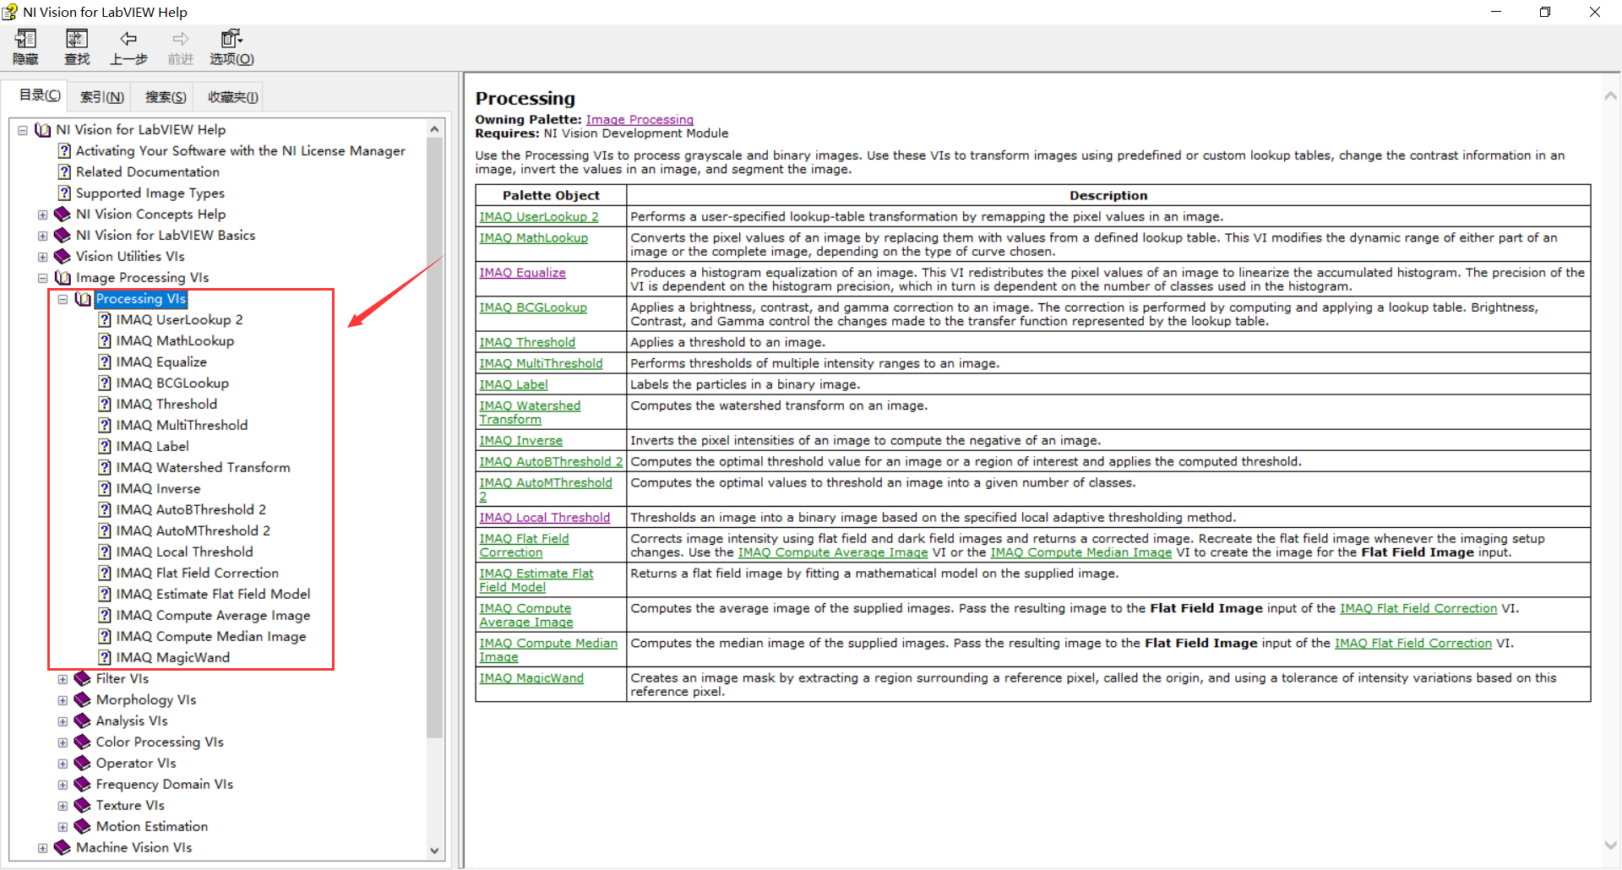
Task: Select IMAQ Estimate Flat Field Model in tree
Action: coord(213,595)
